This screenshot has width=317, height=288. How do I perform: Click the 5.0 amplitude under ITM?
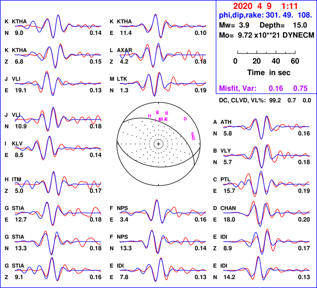pyautogui.click(x=19, y=191)
